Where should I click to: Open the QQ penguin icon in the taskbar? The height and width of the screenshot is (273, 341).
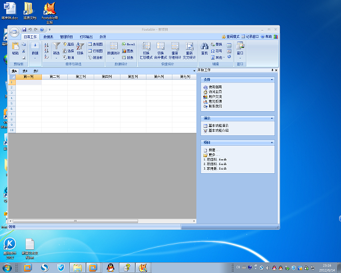click(x=111, y=268)
